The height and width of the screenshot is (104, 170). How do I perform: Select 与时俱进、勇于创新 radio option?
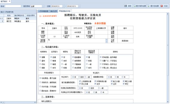[40, 78]
